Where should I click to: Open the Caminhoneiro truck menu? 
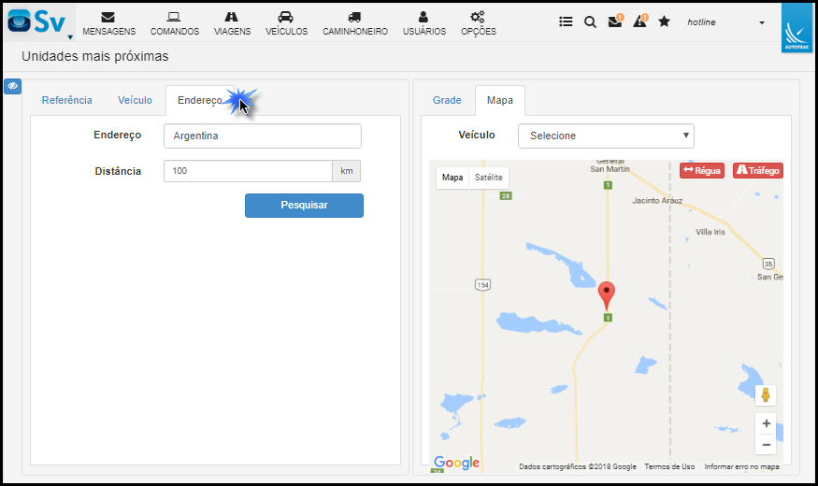click(x=354, y=24)
